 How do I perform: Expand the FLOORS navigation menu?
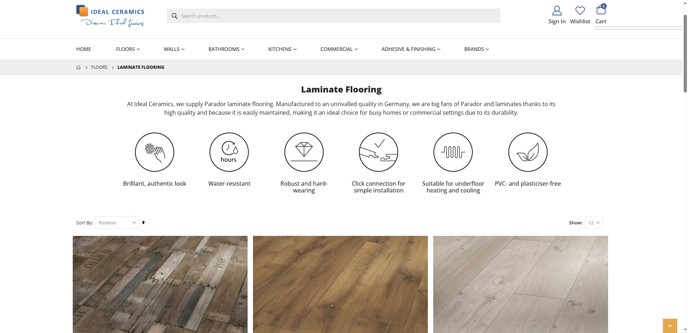click(x=128, y=49)
